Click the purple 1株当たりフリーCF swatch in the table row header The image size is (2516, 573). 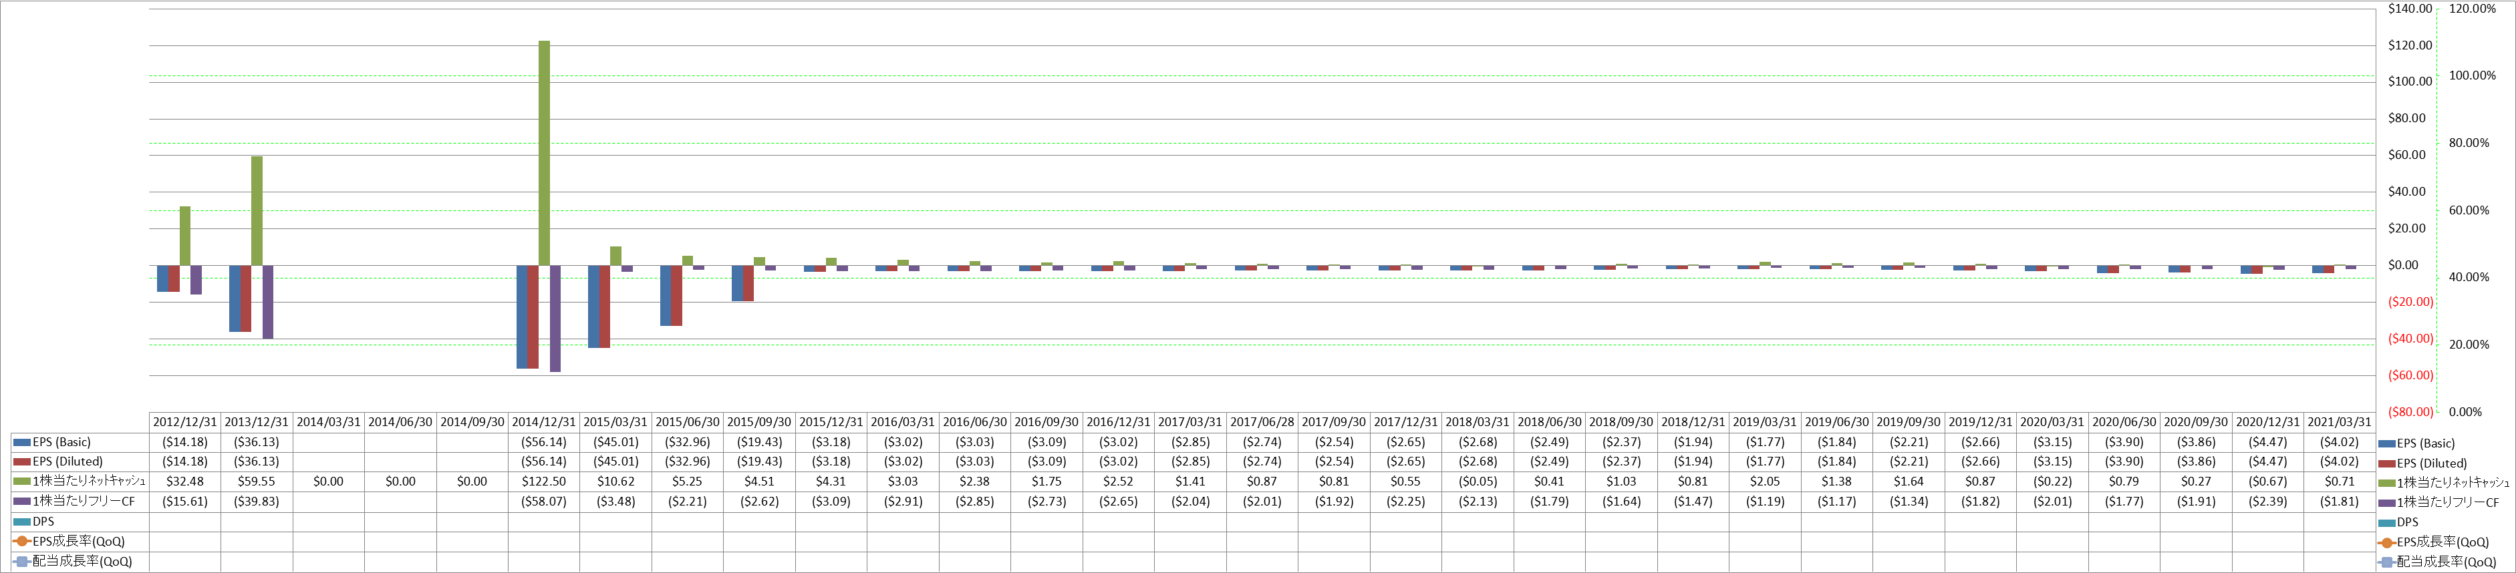(x=23, y=501)
